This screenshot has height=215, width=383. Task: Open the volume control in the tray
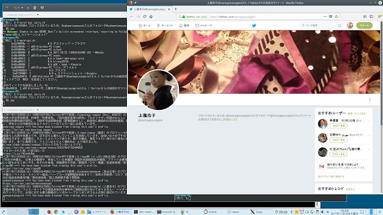[x=323, y=212]
